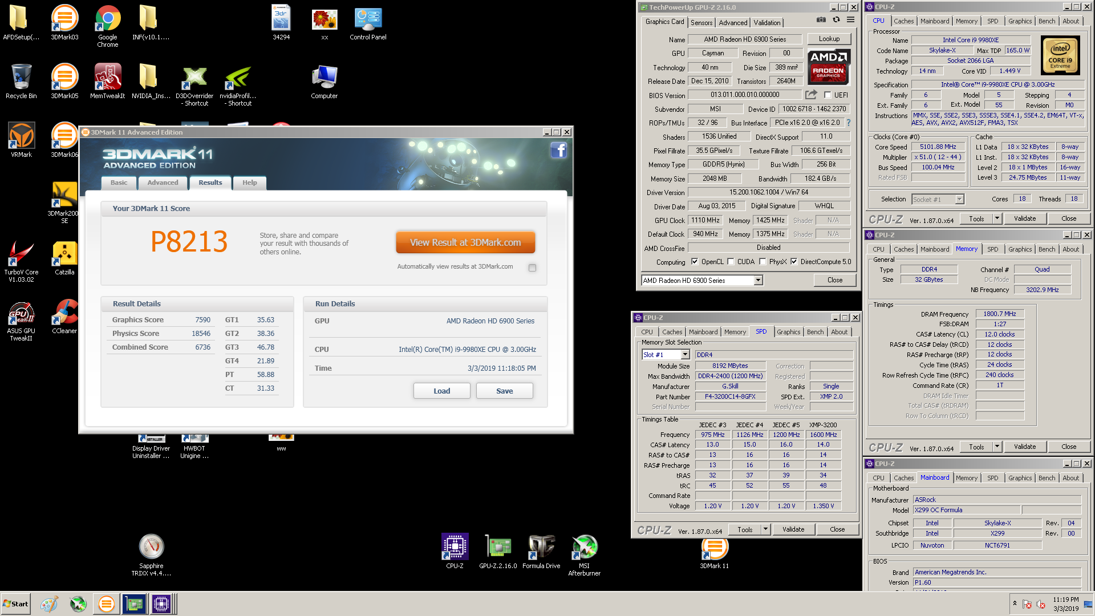Image resolution: width=1095 pixels, height=616 pixels.
Task: Switch to the Basic tab in 3DMark 11
Action: click(119, 183)
